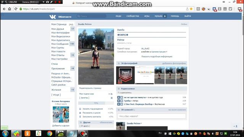
Task: Open Windows Start menu
Action: tap(5, 134)
